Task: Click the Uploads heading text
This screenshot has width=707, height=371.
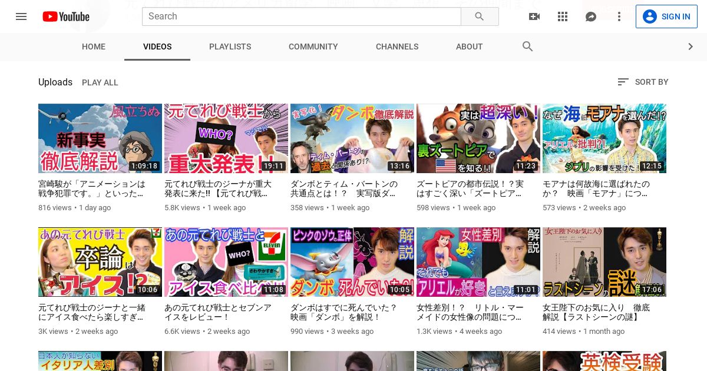Action: (x=55, y=82)
